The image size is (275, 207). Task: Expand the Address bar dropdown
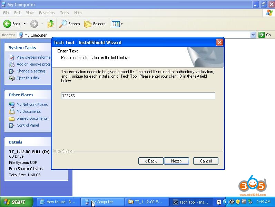pyautogui.click(x=253, y=35)
